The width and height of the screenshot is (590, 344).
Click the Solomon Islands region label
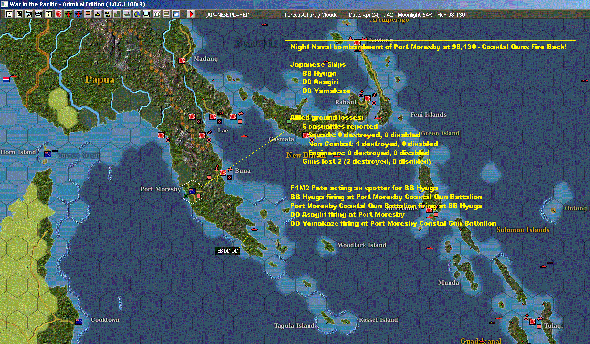(523, 230)
